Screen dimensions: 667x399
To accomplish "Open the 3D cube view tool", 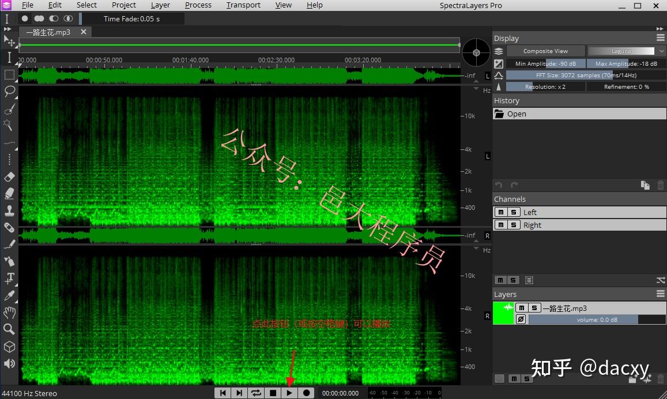I will 9,347.
